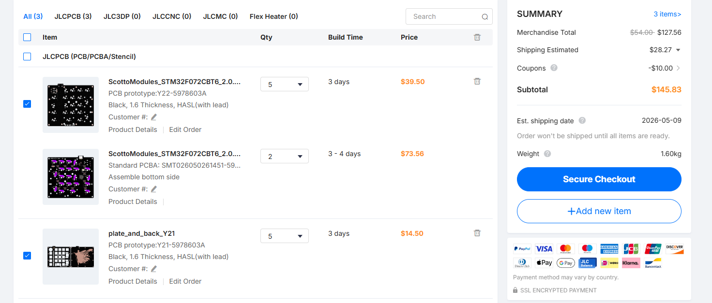Click the VISA payment icon
This screenshot has height=303, width=712.
coord(544,249)
